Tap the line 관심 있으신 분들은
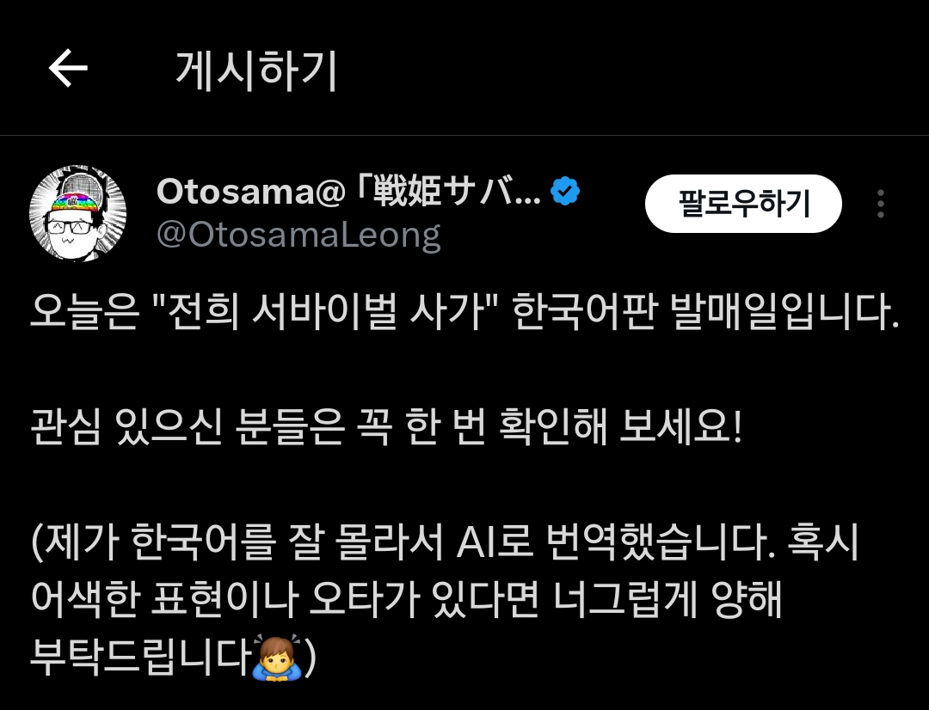The height and width of the screenshot is (710, 929). click(x=188, y=427)
